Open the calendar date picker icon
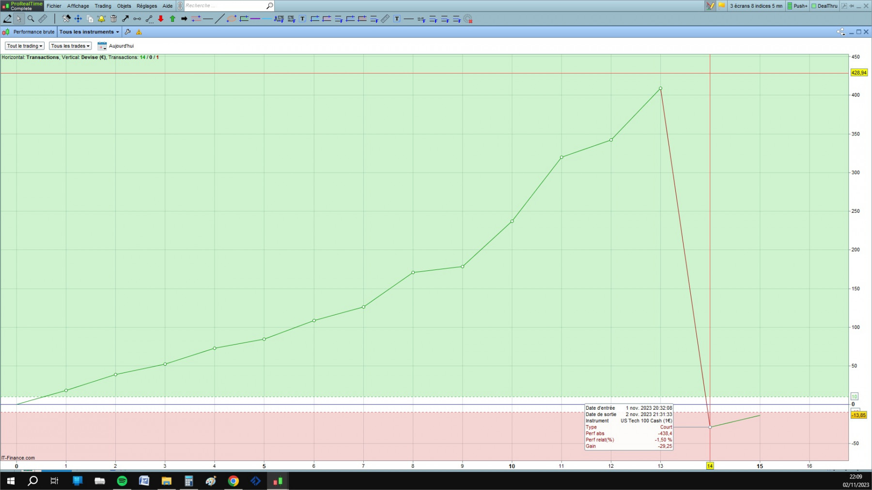This screenshot has width=872, height=490. point(102,46)
